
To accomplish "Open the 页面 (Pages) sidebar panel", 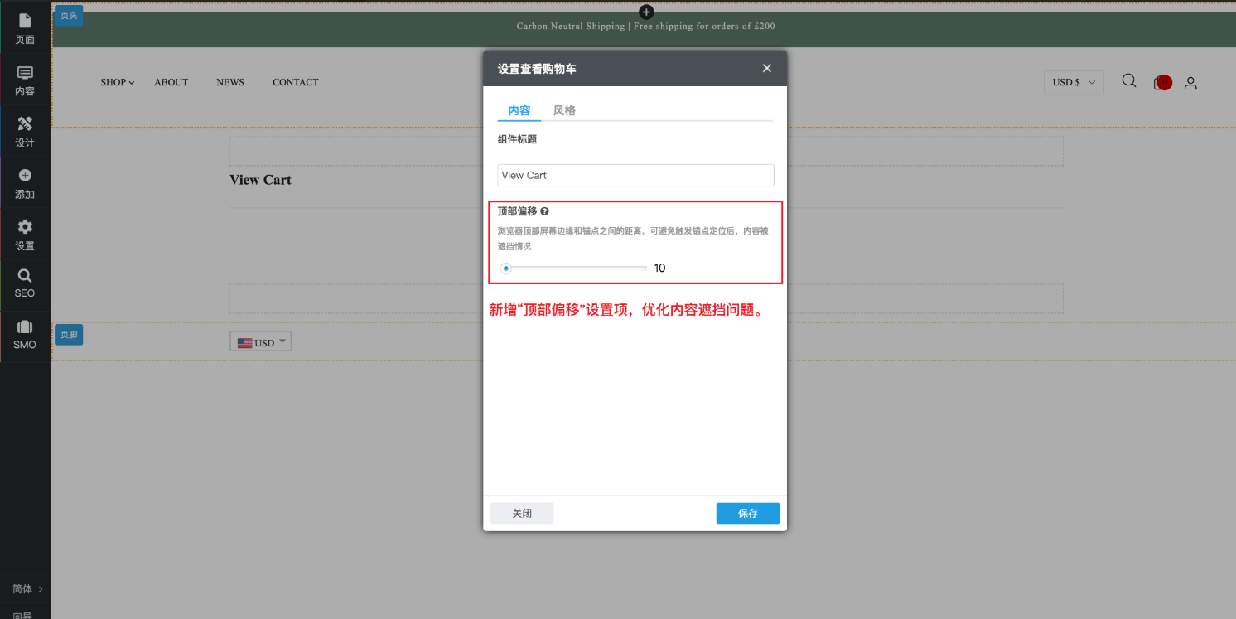I will click(25, 28).
